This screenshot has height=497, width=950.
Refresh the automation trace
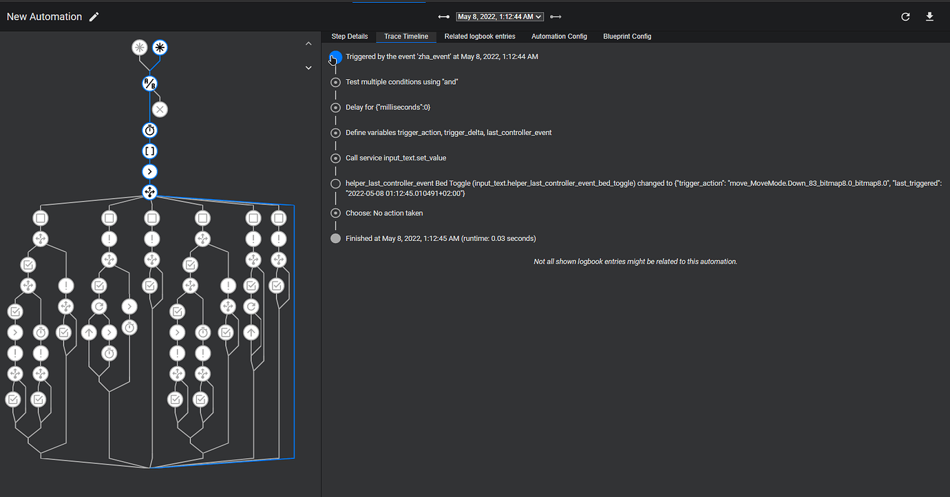[x=905, y=17]
